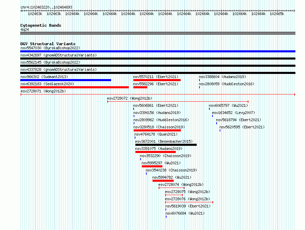
Task: Open nsv6392183 (Sedlazeck2020) variant label
Action: 47,84
